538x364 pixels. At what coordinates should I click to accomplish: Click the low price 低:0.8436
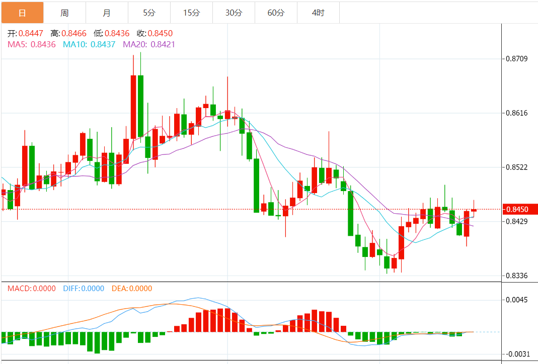[112, 33]
